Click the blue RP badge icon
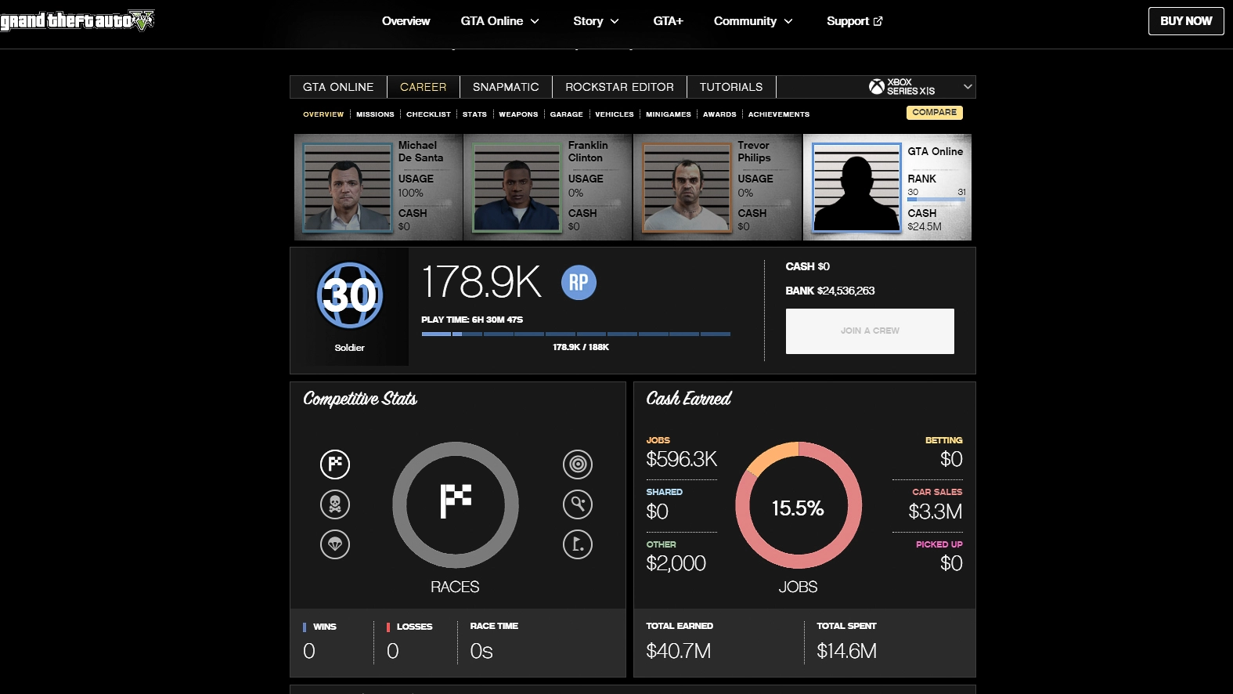Screen dimensions: 1233x694 579,283
